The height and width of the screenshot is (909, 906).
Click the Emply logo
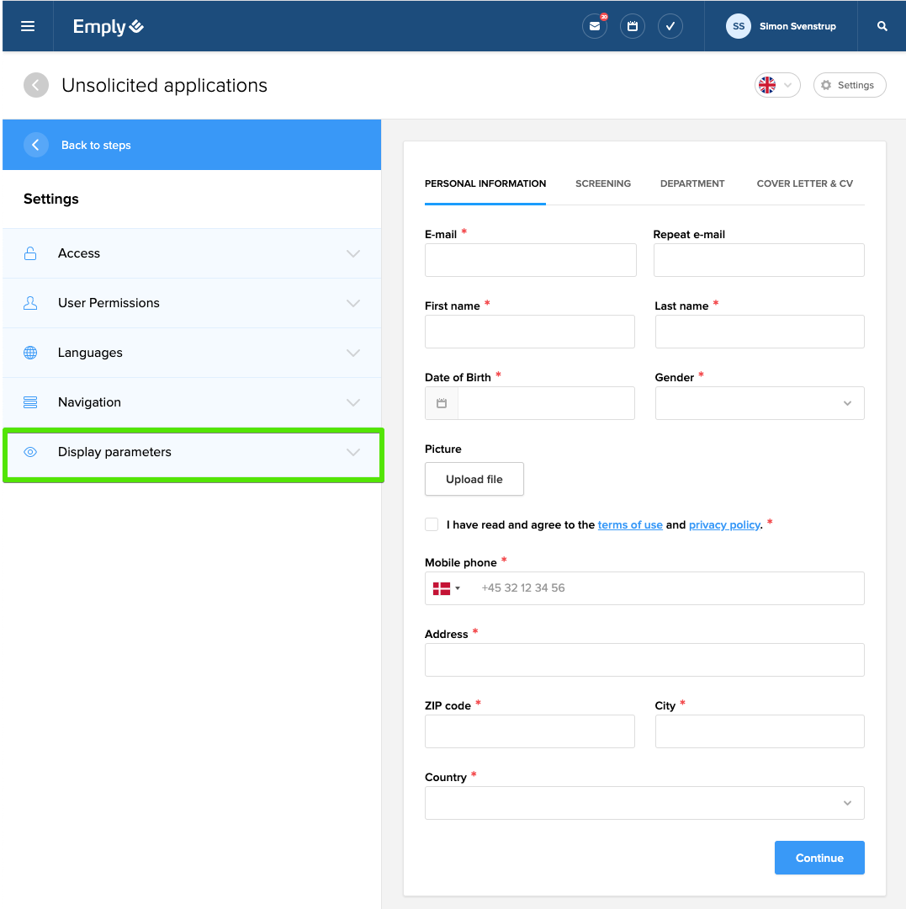pos(108,26)
